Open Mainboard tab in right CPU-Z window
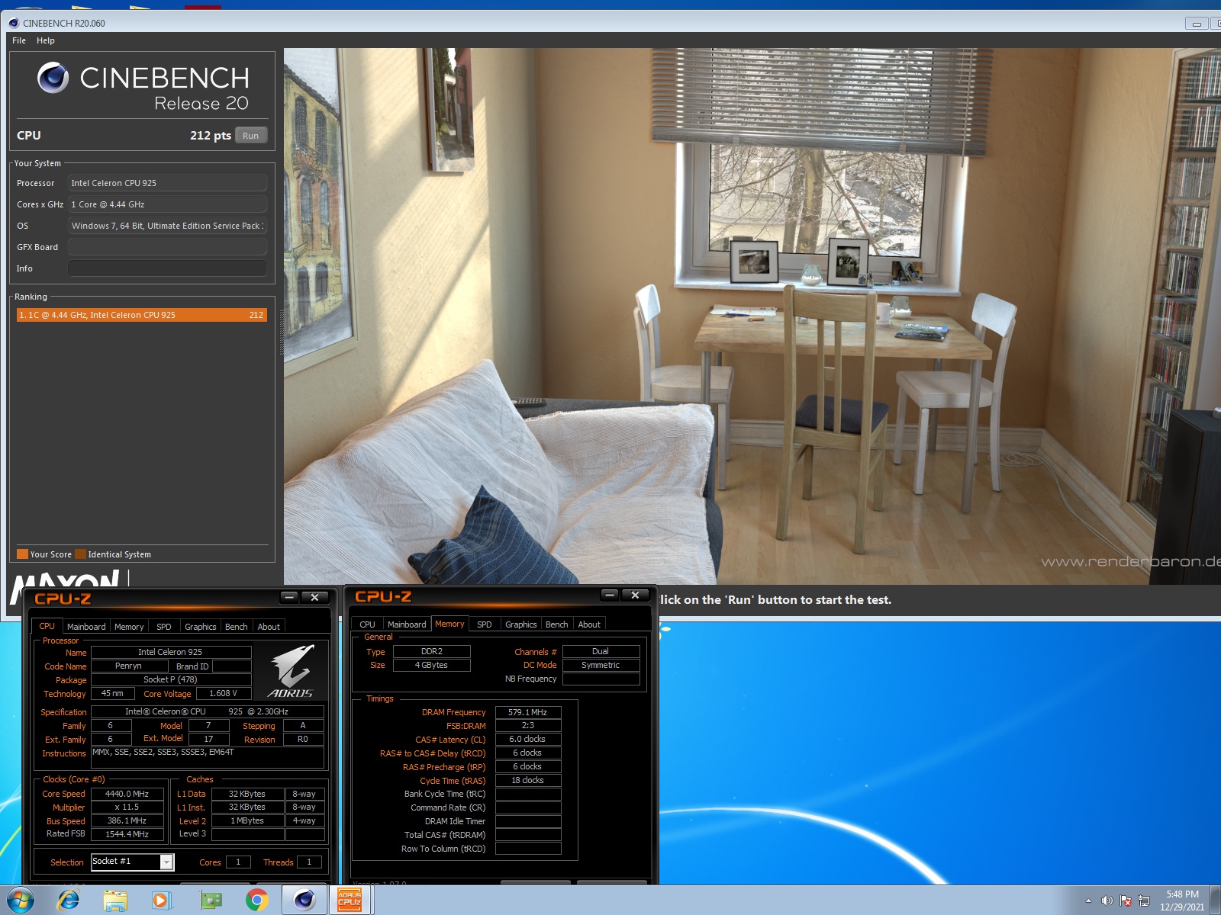 pyautogui.click(x=407, y=624)
